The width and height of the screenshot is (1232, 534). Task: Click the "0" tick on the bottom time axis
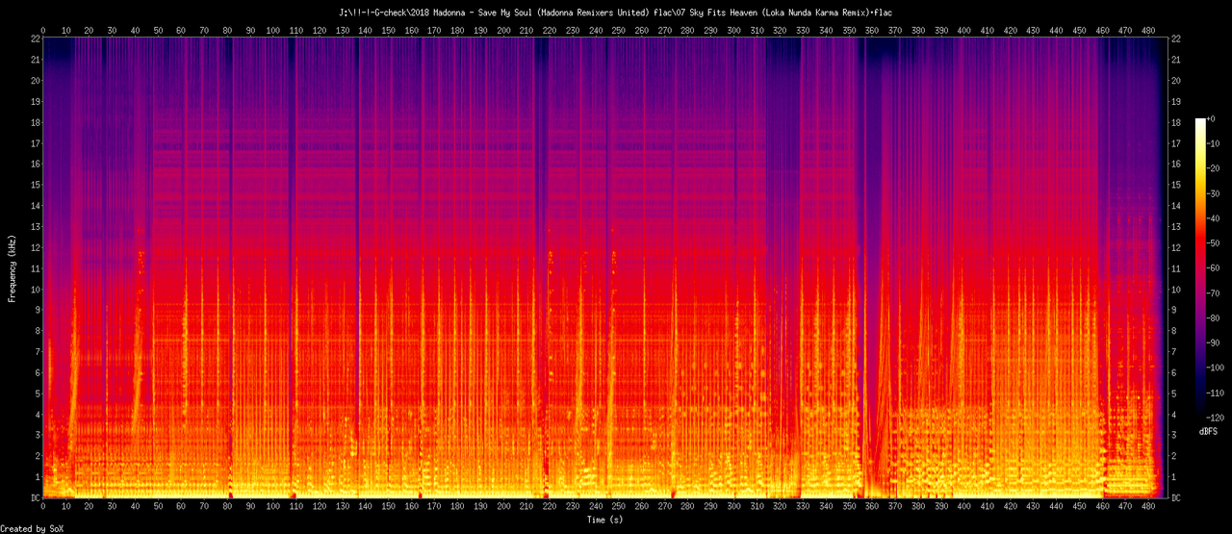(x=42, y=506)
